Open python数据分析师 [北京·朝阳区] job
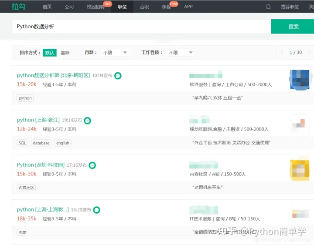 click(x=53, y=75)
